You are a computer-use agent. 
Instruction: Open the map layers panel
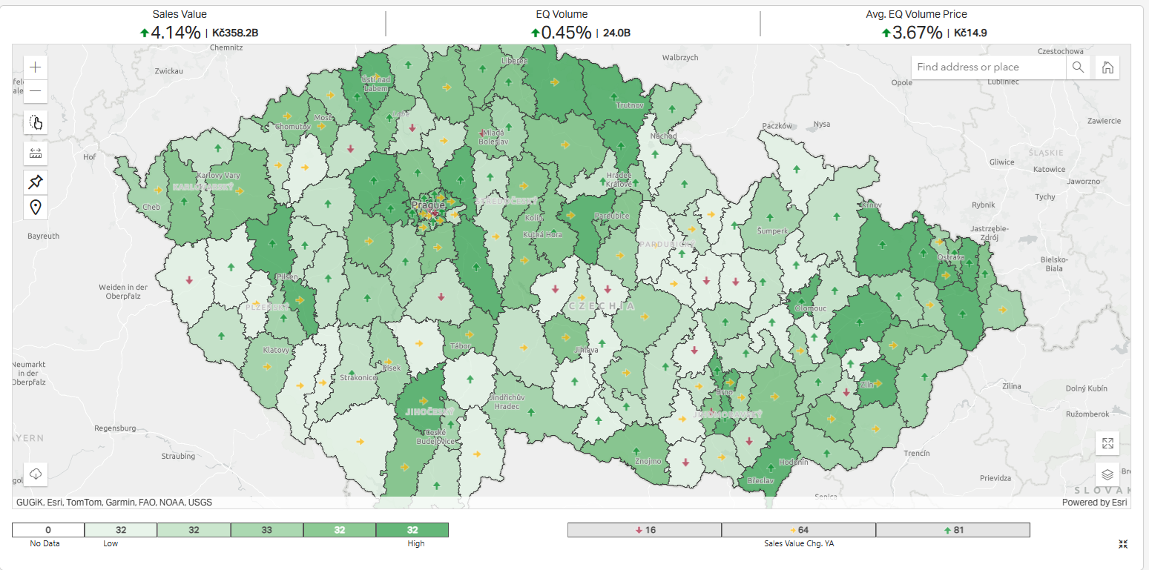point(1107,474)
